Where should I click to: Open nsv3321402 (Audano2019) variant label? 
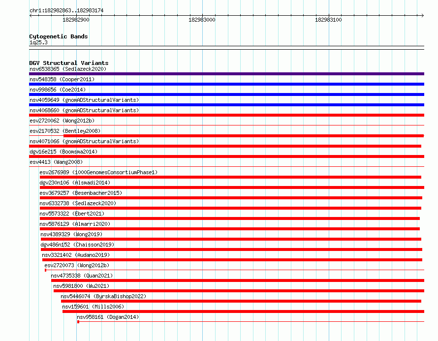(x=76, y=255)
